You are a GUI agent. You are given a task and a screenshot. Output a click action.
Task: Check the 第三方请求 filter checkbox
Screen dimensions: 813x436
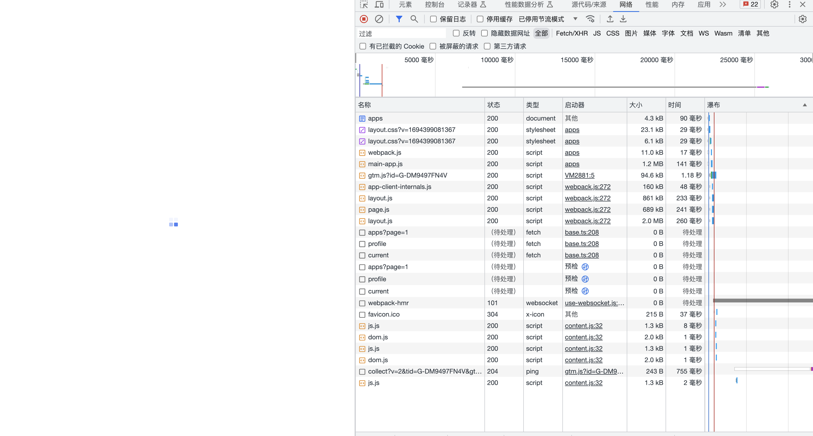(x=487, y=46)
